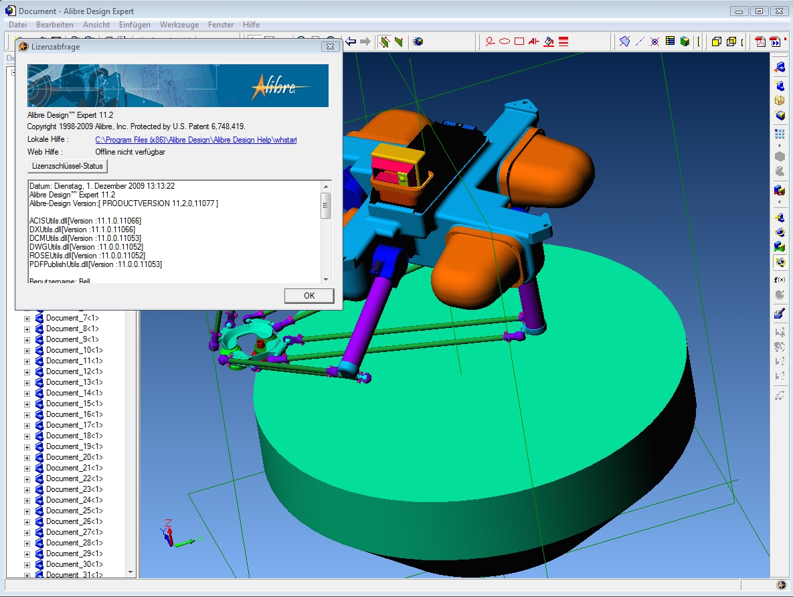Click the yellow and blue table icon
Viewport: 793px width, 597px height.
670,41
